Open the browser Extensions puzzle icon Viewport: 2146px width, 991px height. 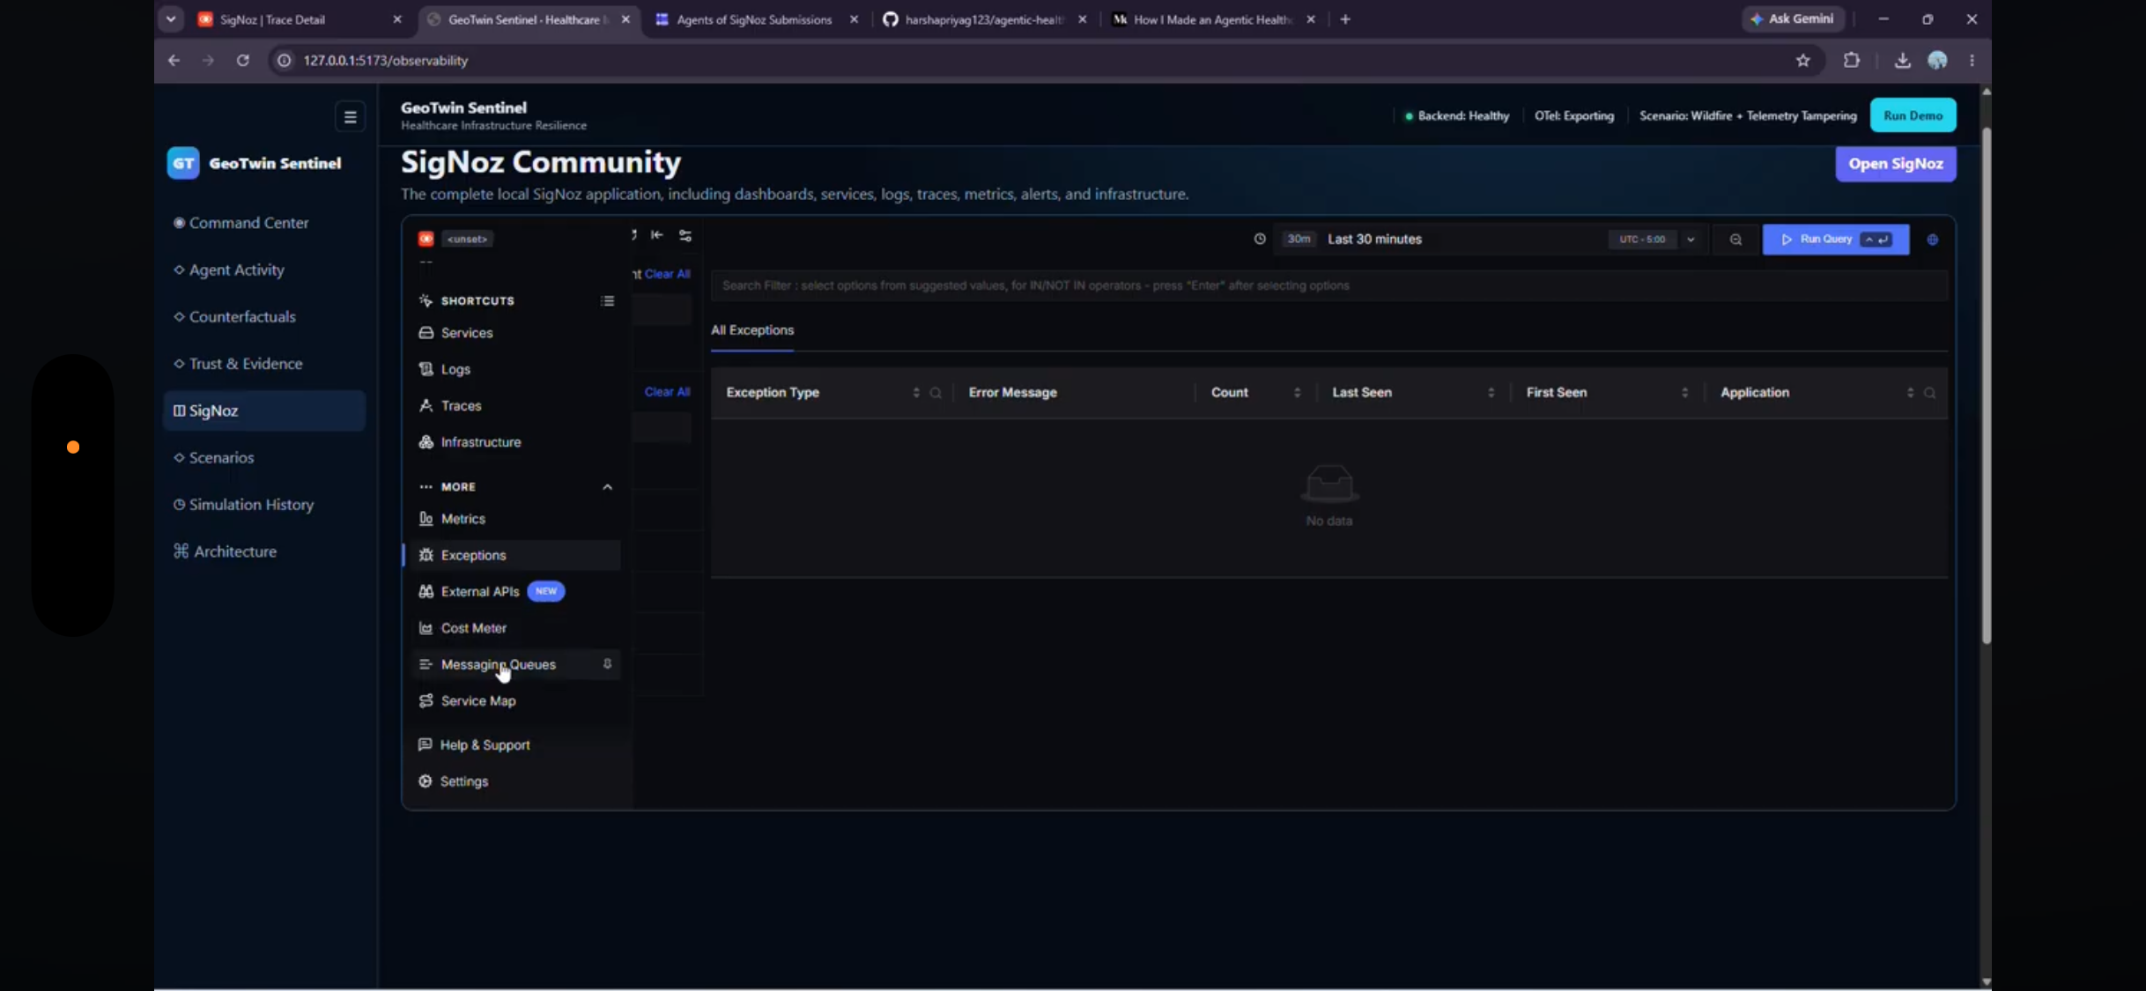pos(1852,61)
